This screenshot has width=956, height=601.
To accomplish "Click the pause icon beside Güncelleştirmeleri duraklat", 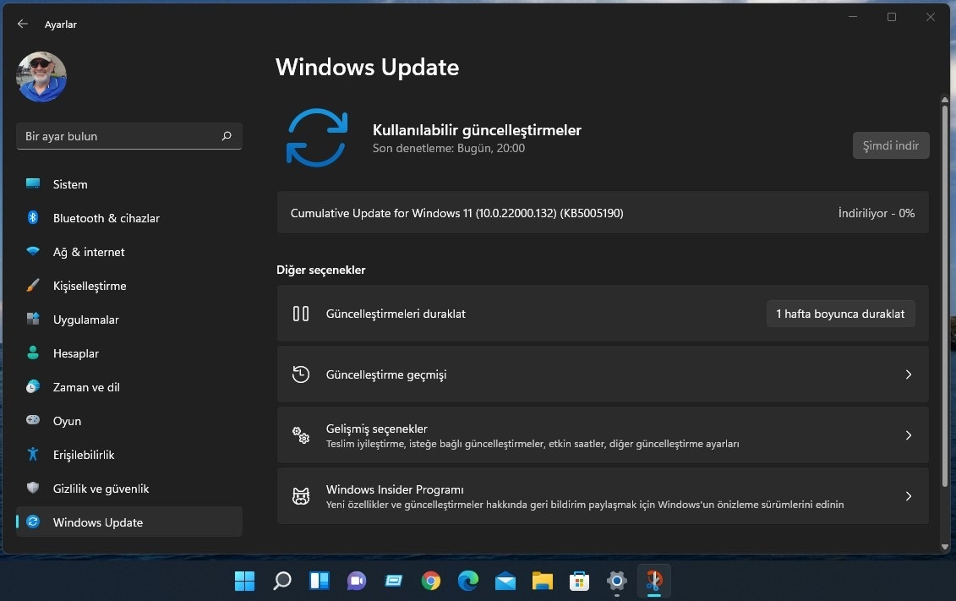I will tap(301, 314).
